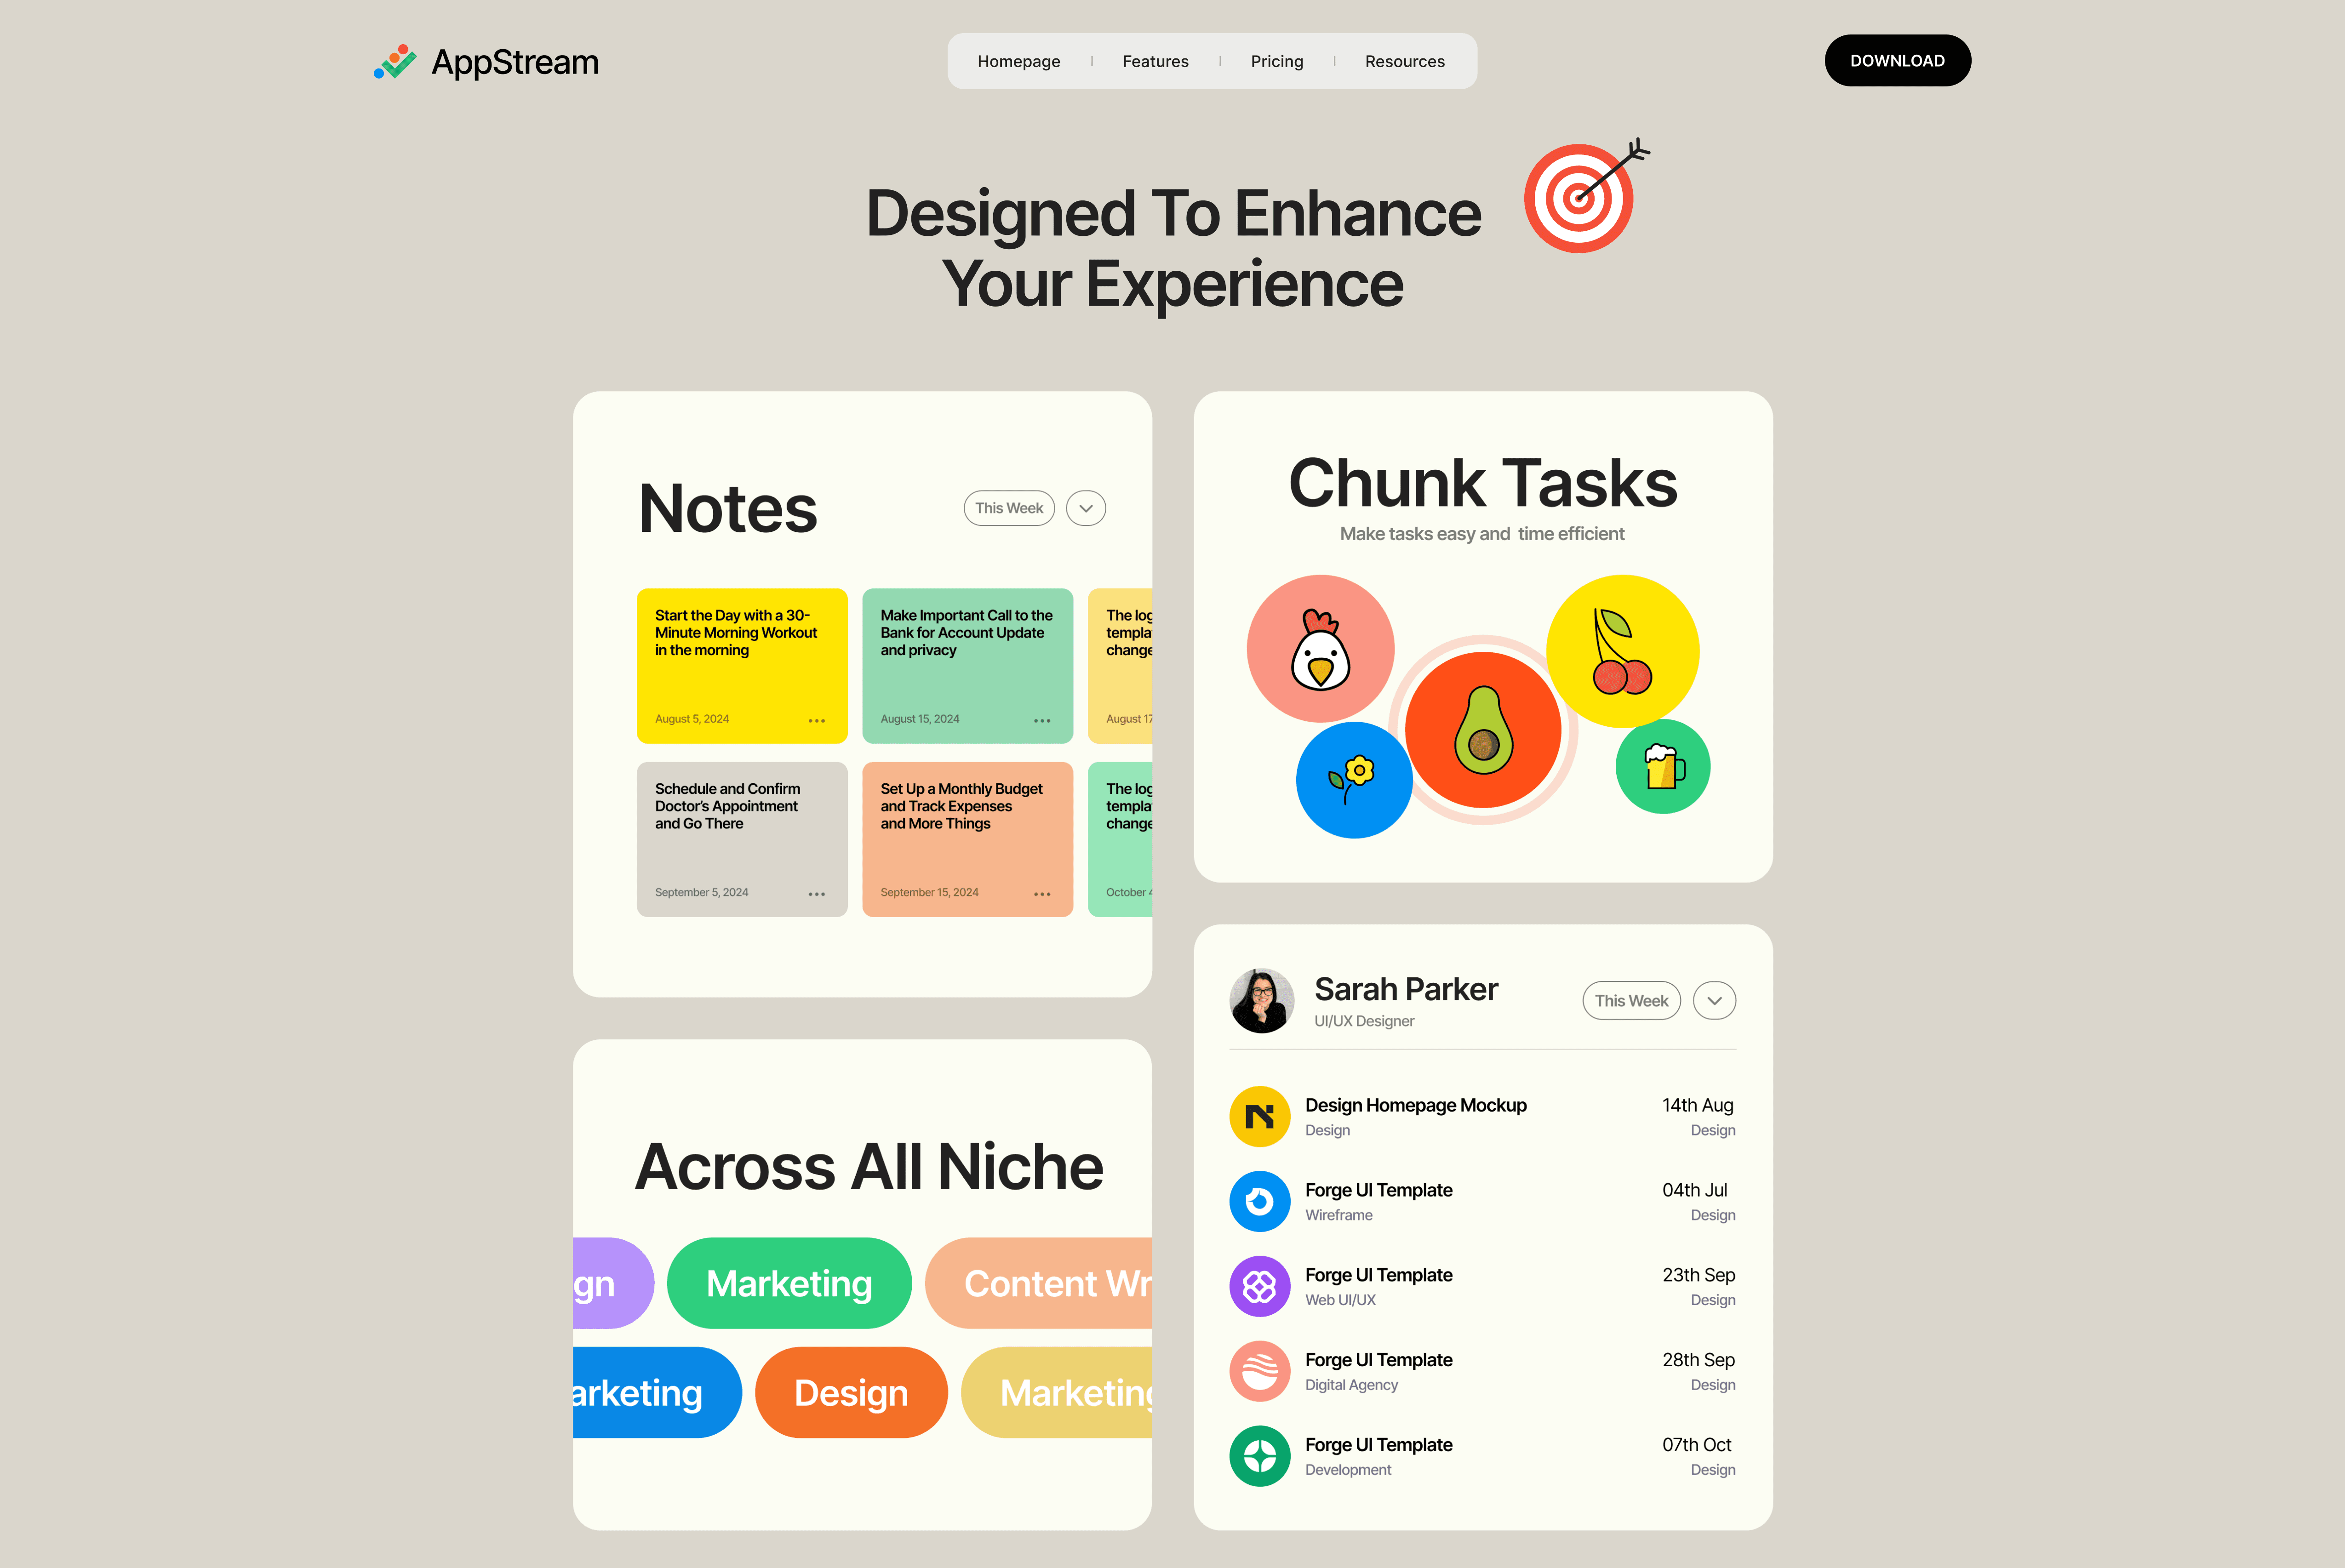2345x1568 pixels.
Task: Open the This Week dropdown in Notes
Action: point(1008,508)
